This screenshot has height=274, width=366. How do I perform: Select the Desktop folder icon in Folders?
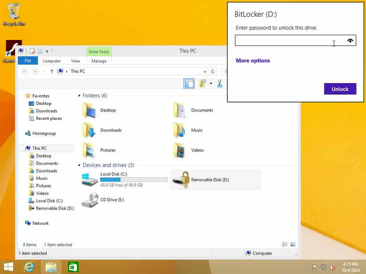[x=89, y=110]
